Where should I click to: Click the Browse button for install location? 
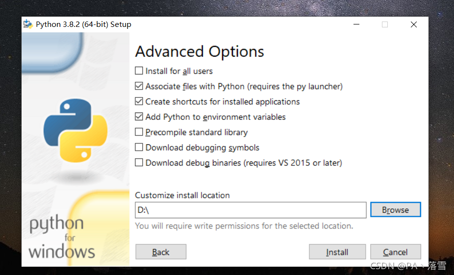tap(396, 210)
